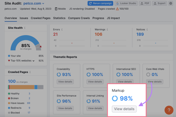Click the gray segment of crawled pages bar
This screenshot has width=176, height=117.
(40, 87)
